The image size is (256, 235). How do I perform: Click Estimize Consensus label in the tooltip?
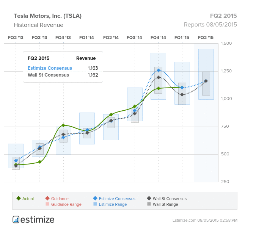50,68
